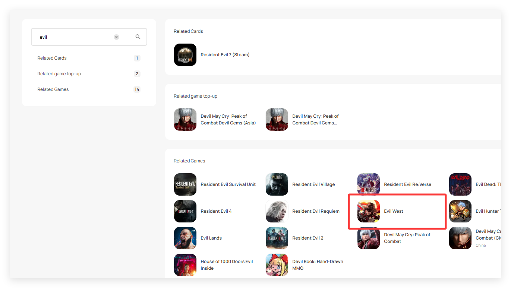This screenshot has width=511, height=288.
Task: Click Devil May Cry: Peak of Combat game
Action: pyautogui.click(x=407, y=238)
